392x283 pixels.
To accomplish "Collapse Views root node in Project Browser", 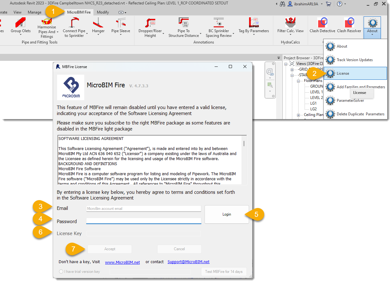I will pyautogui.click(x=286, y=64).
